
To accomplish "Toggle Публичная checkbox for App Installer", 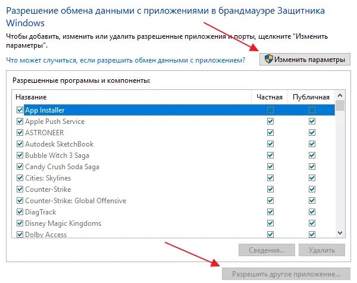I will [x=312, y=110].
